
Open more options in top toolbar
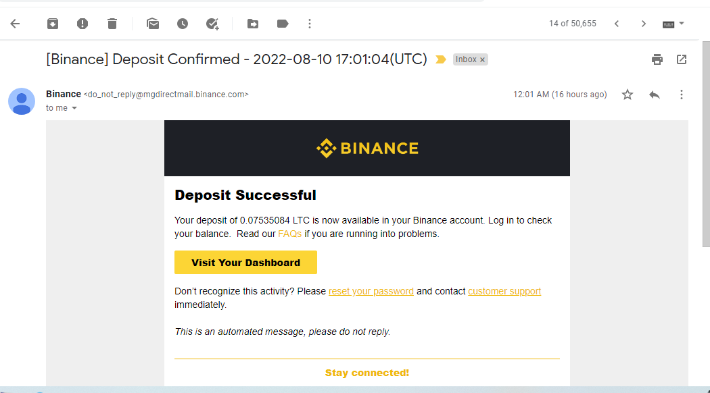click(310, 24)
